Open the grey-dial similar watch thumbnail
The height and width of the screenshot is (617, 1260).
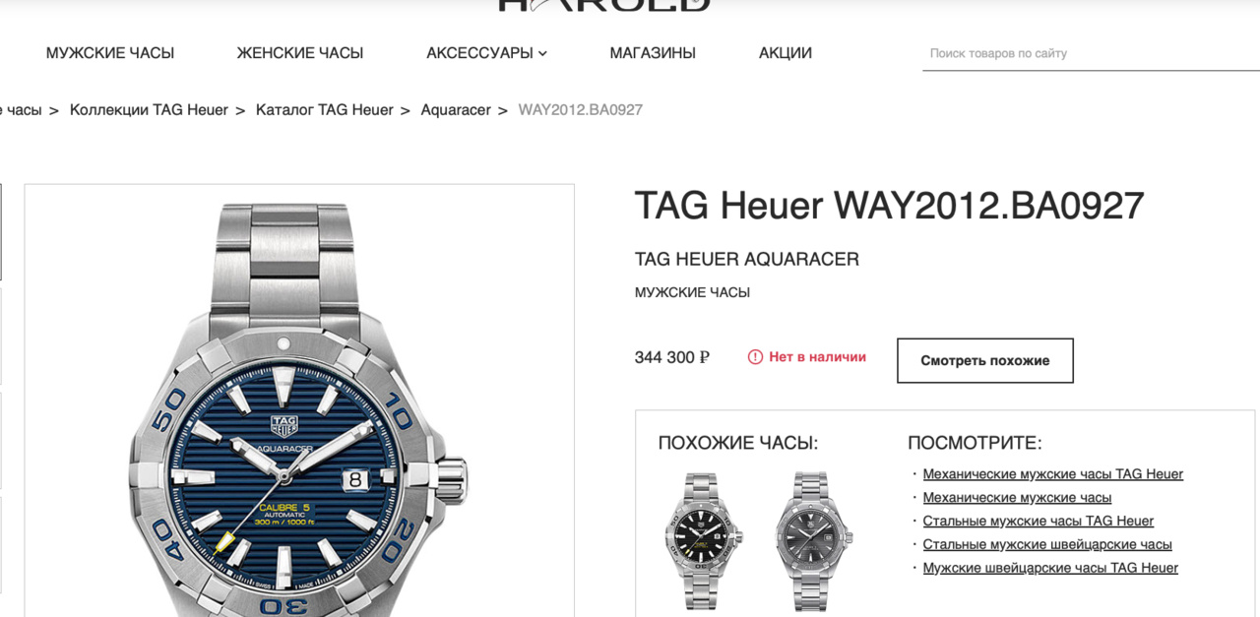click(813, 540)
